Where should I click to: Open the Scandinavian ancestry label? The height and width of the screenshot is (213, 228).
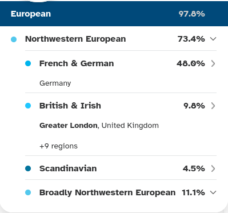(68, 168)
